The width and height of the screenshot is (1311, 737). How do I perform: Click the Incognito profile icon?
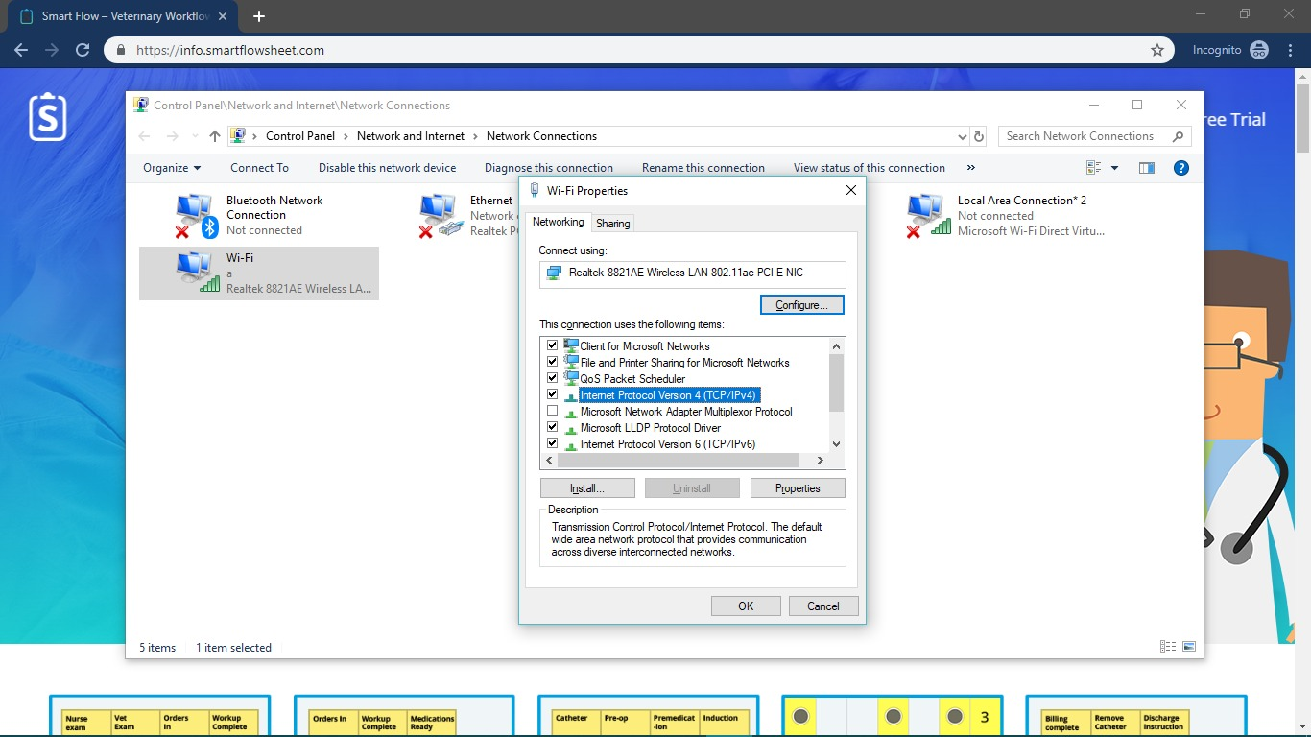coord(1259,50)
